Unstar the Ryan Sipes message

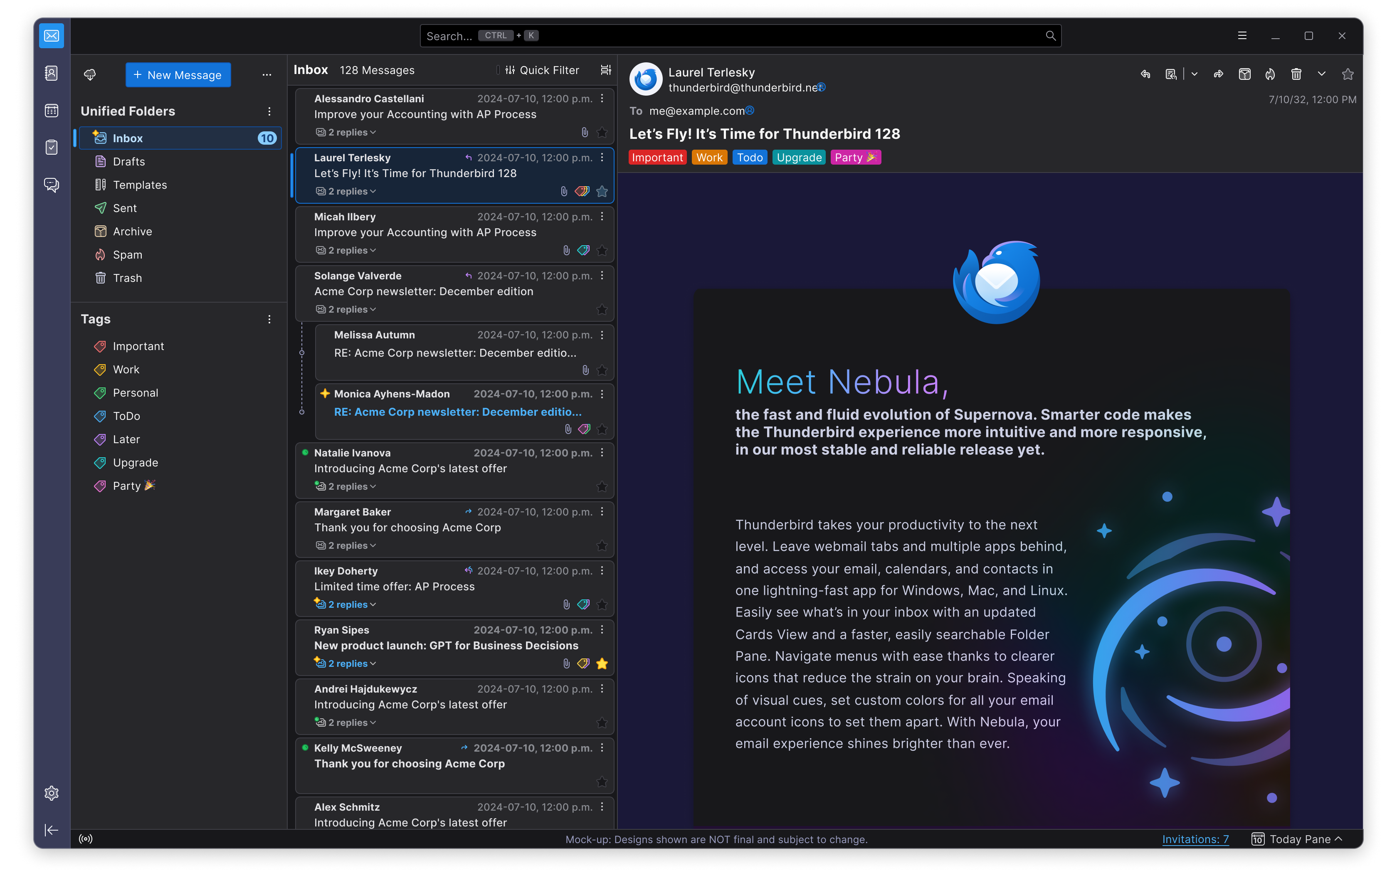pos(602,663)
